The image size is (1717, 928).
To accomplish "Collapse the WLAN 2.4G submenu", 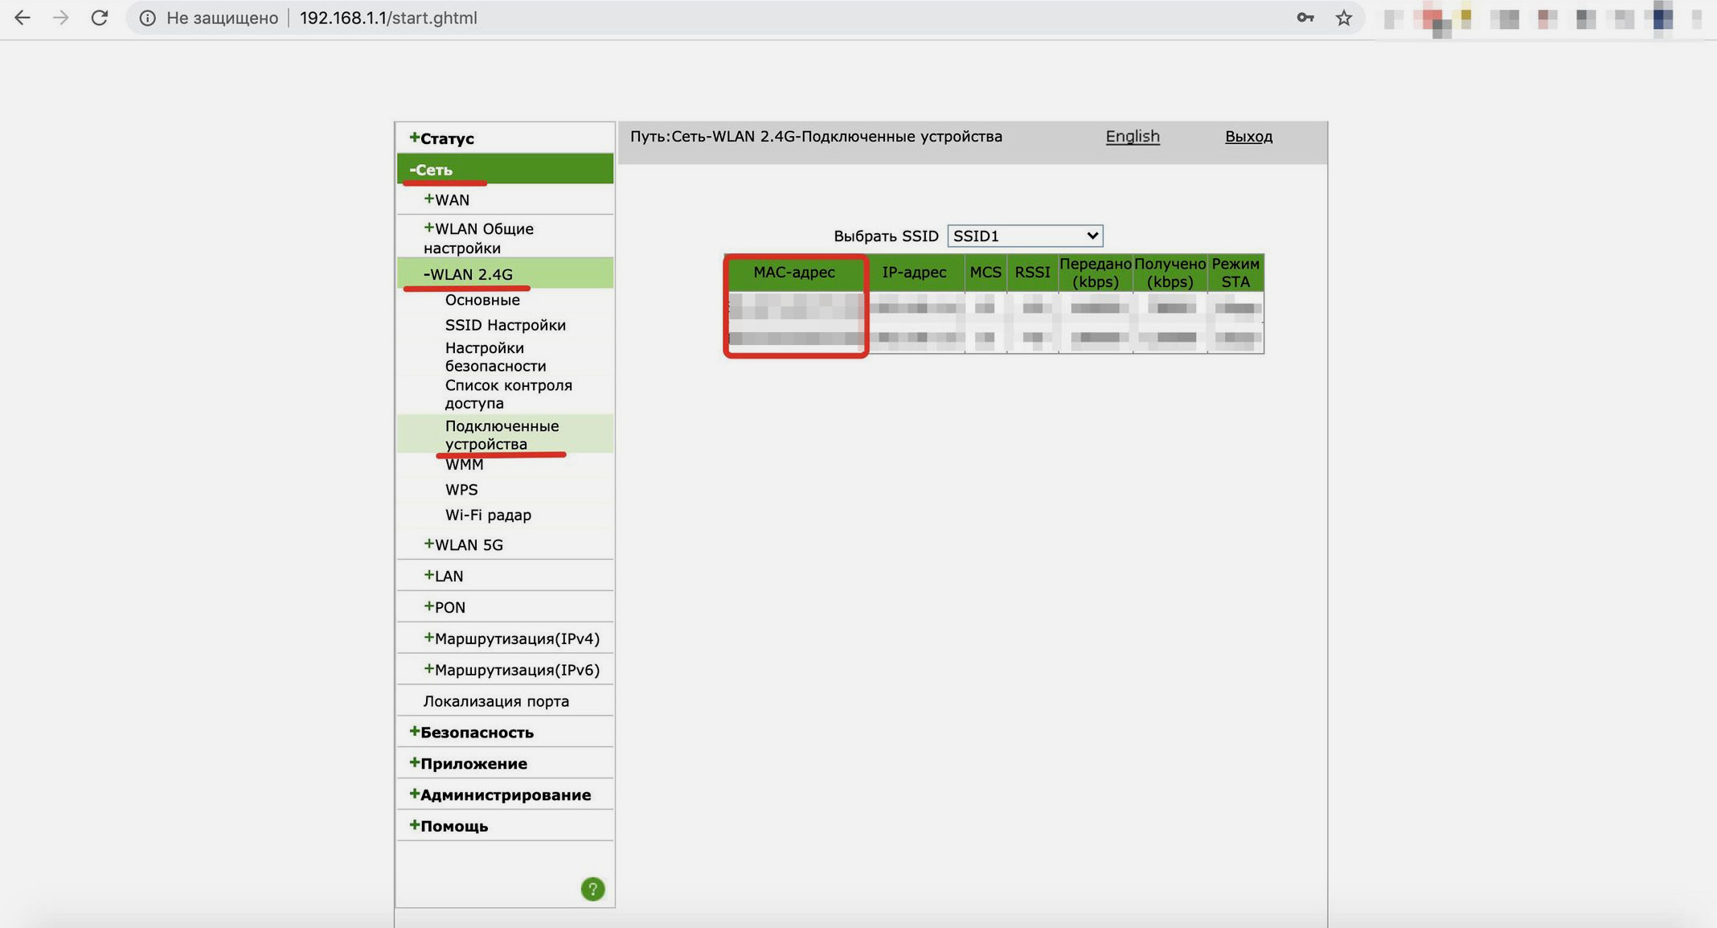I will pyautogui.click(x=467, y=274).
